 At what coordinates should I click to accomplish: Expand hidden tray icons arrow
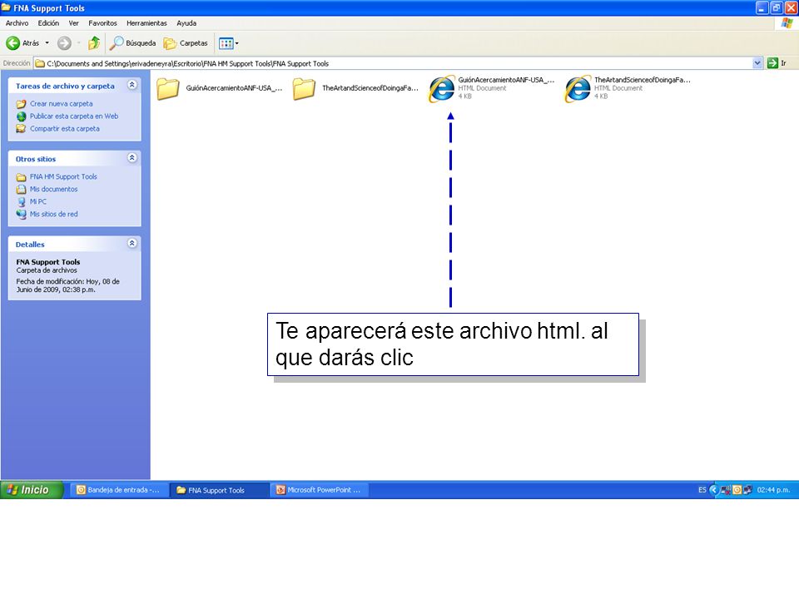714,490
